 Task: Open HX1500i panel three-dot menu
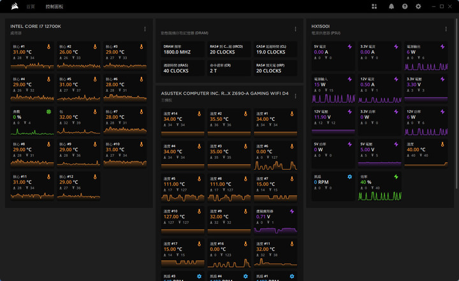(x=446, y=29)
